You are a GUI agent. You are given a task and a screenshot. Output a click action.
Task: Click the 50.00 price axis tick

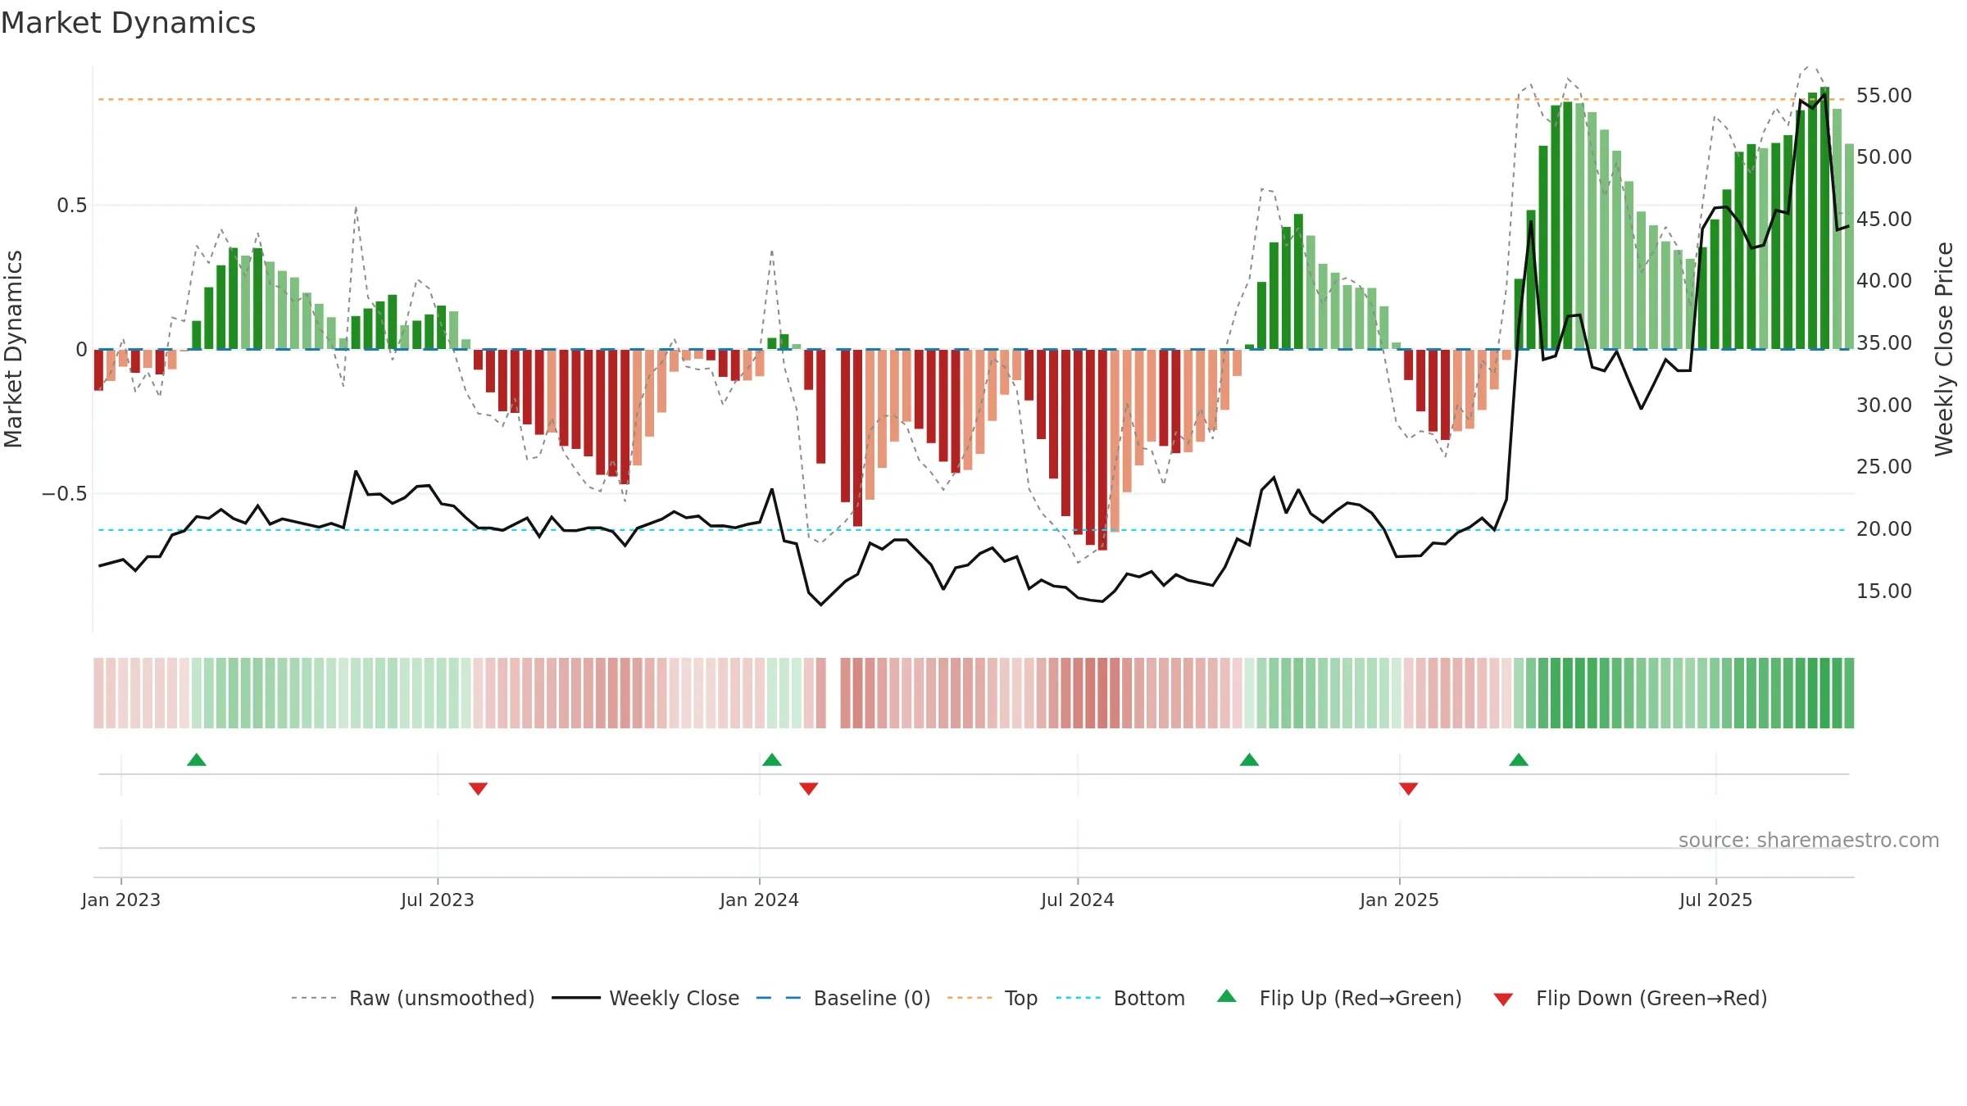(x=1884, y=156)
